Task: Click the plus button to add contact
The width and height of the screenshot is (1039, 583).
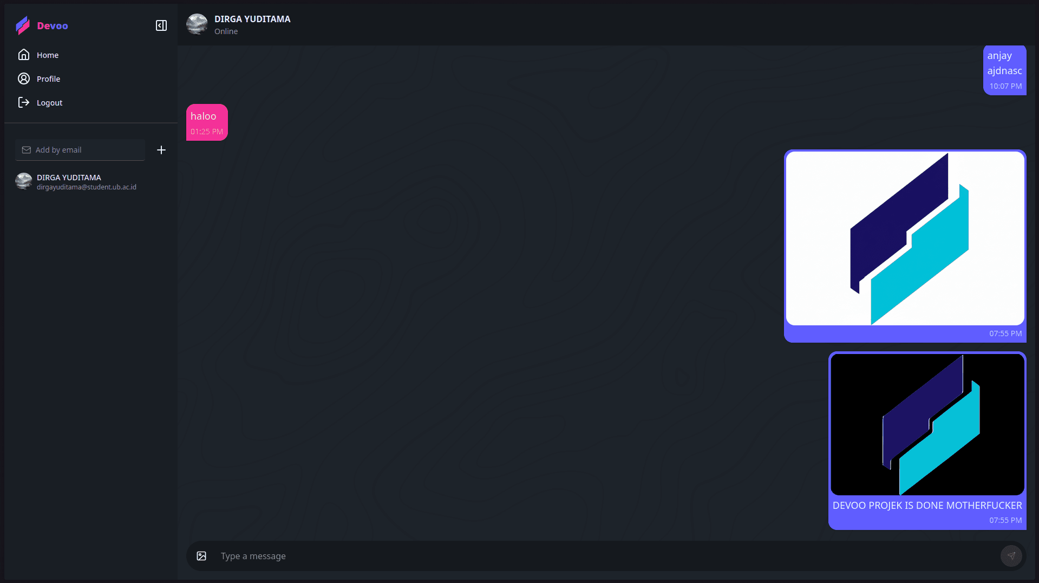Action: click(161, 150)
